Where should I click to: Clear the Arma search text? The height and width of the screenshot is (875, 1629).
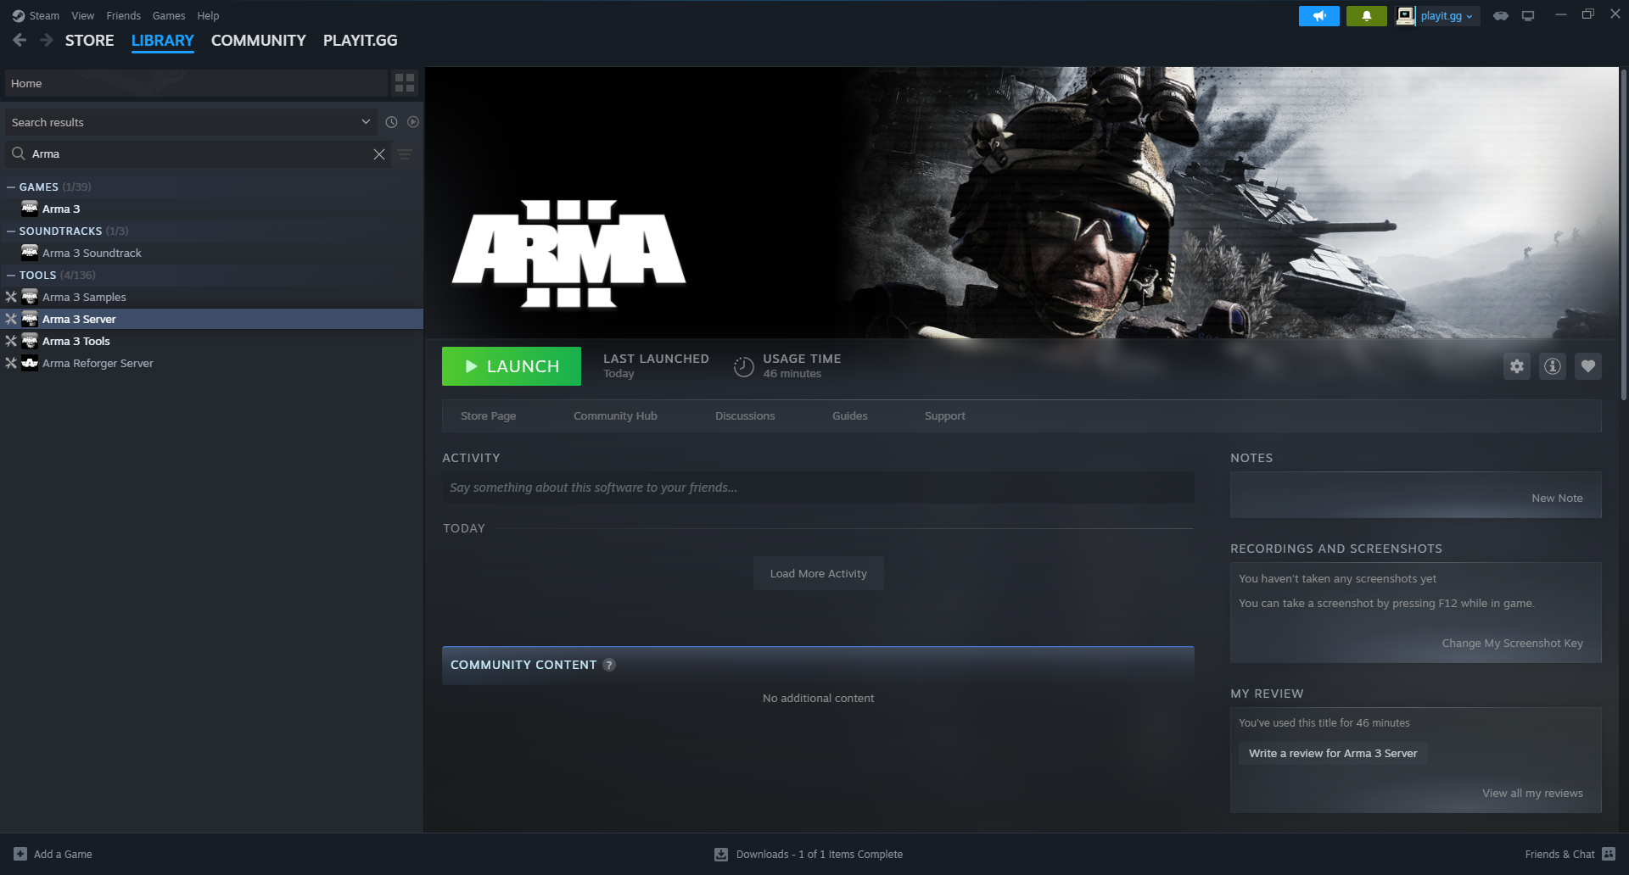coord(379,154)
